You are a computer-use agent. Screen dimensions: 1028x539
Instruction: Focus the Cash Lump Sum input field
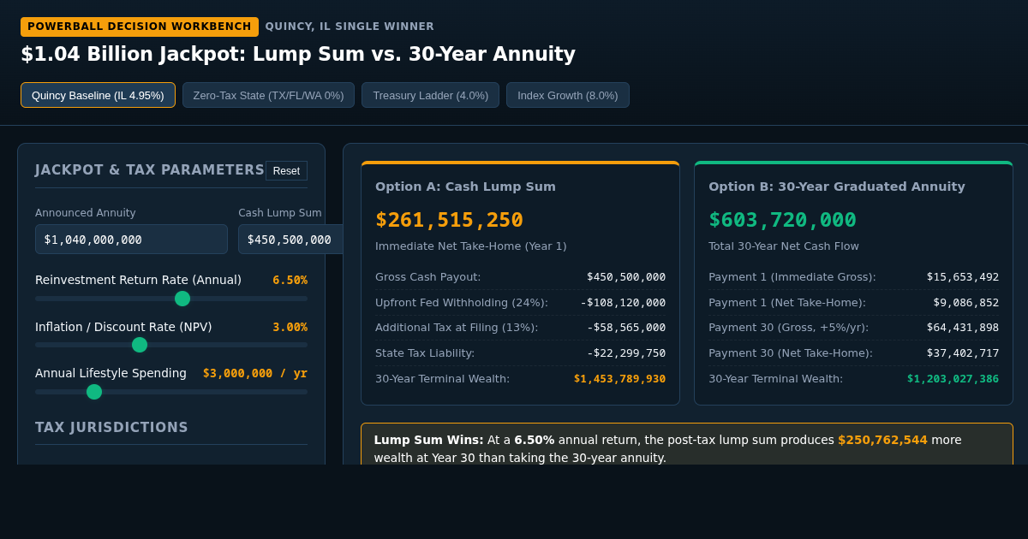point(290,240)
